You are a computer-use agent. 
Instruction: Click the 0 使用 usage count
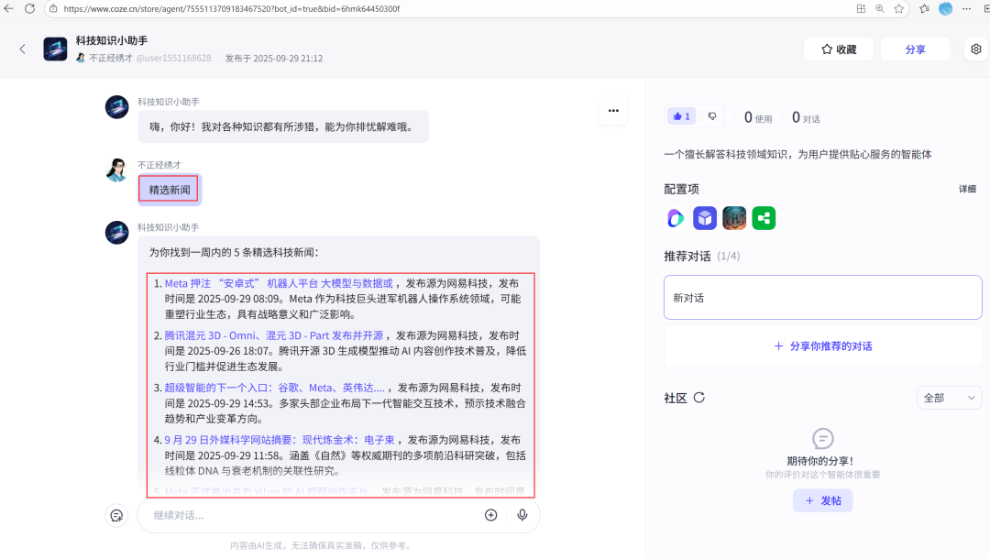point(758,117)
